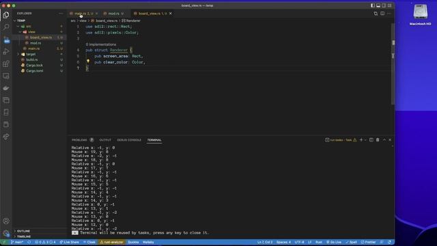Toggle secondary sidebar in title bar
437x246 pixels.
(x=384, y=5)
